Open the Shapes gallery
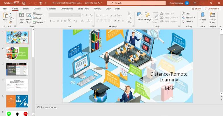223x116 pixels. [140, 16]
